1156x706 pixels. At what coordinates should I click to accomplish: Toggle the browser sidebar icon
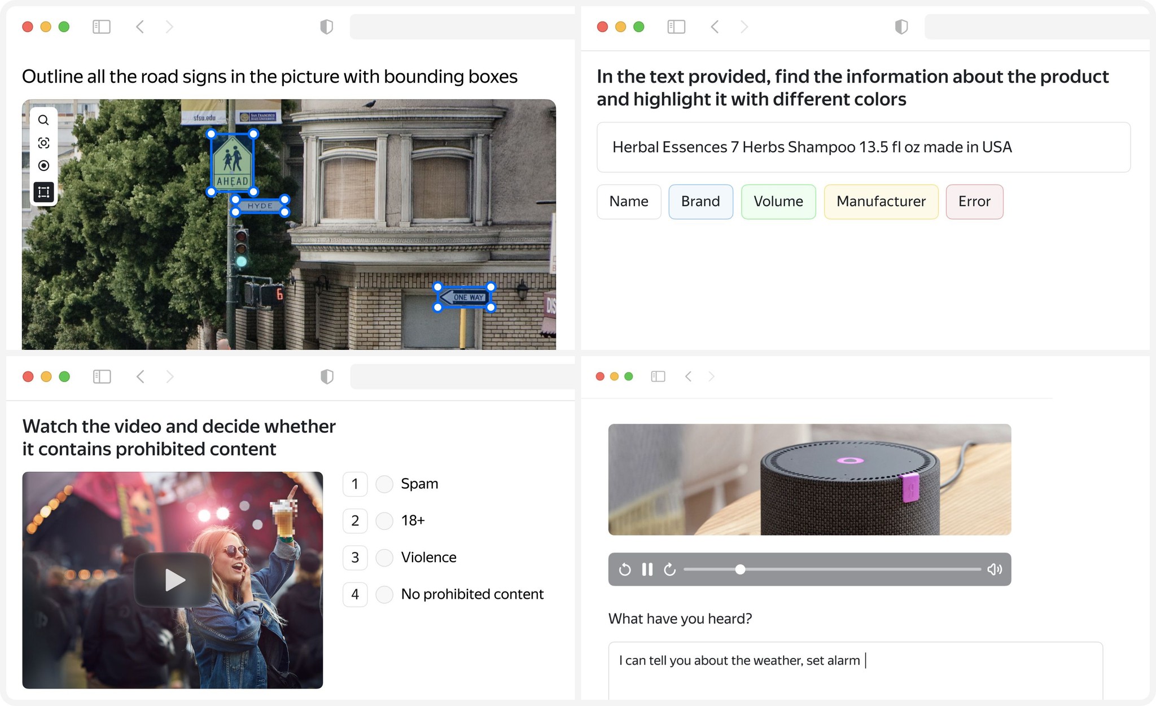(x=102, y=27)
